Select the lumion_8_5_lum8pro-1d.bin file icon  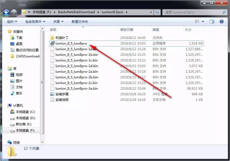52,66
